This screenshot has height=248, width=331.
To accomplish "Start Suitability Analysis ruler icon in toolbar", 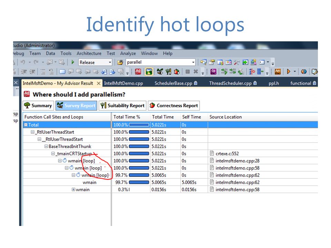I will pos(168,72).
